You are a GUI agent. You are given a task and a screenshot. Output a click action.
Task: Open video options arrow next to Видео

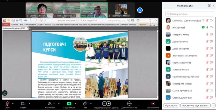29,104
